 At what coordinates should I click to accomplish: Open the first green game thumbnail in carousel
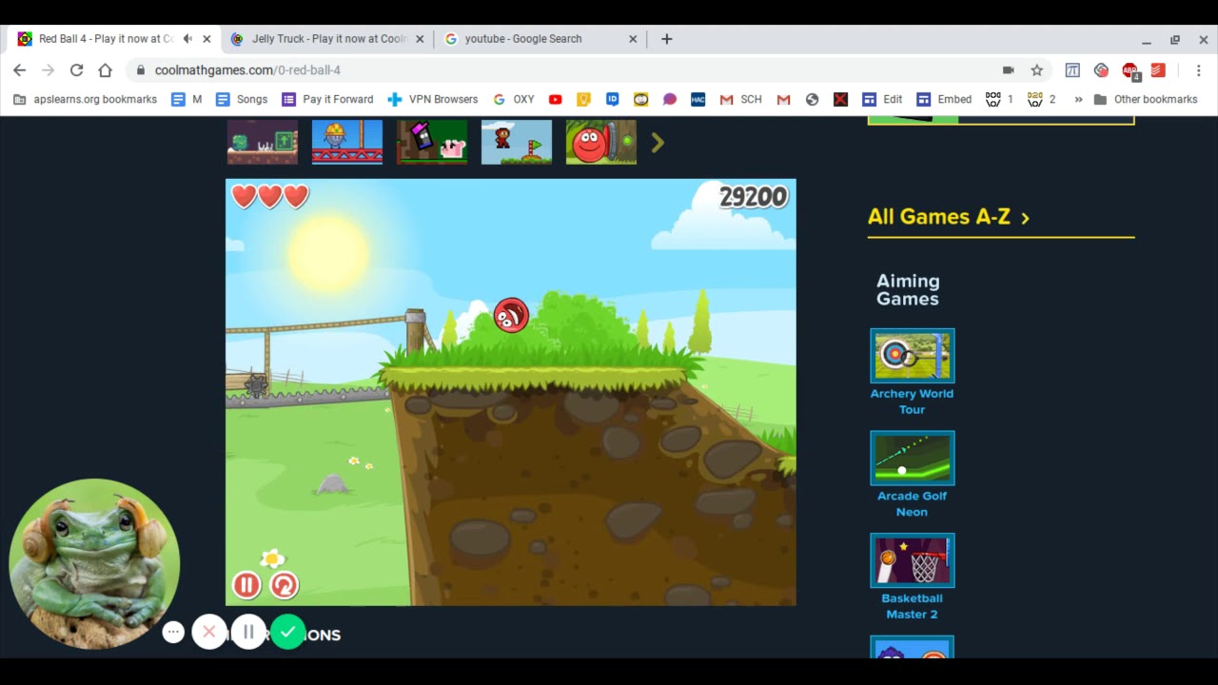[x=263, y=142]
